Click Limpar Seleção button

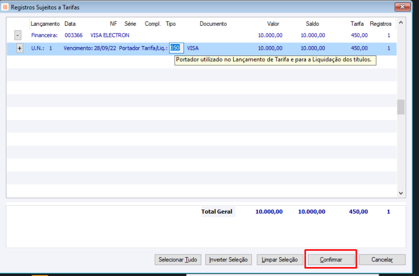click(x=280, y=259)
